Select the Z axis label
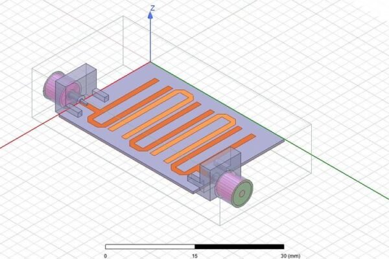 click(151, 8)
